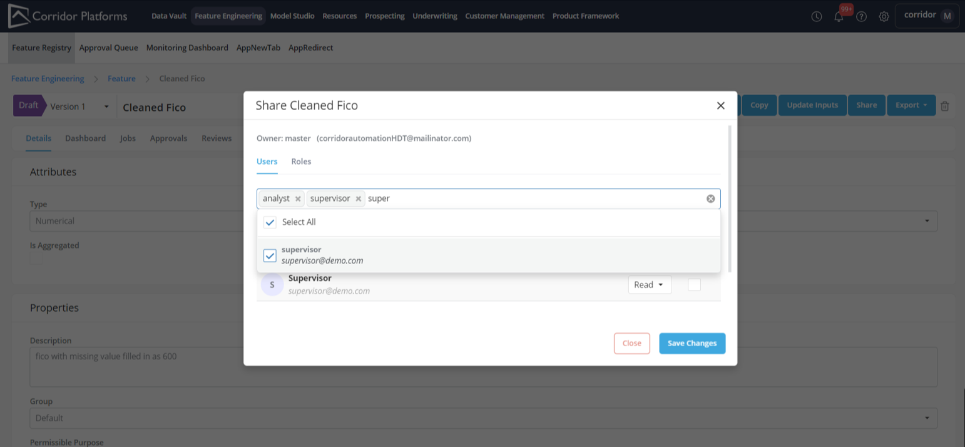Screen dimensions: 965x447
Task: Open the Read permission dropdown
Action: pos(649,285)
